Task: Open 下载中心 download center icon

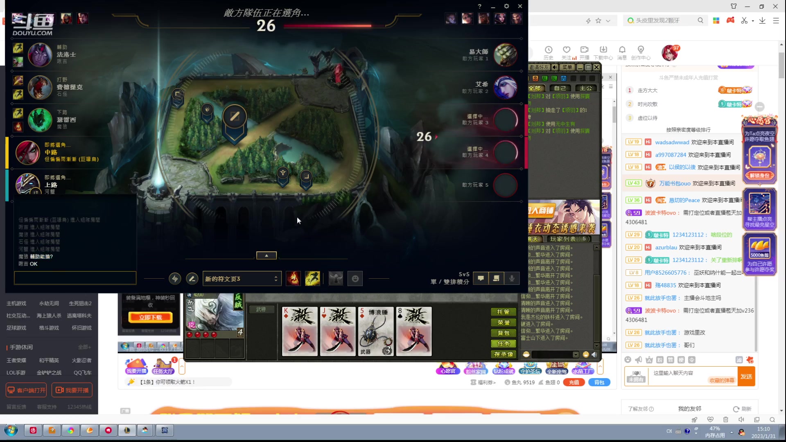Action: click(x=603, y=53)
